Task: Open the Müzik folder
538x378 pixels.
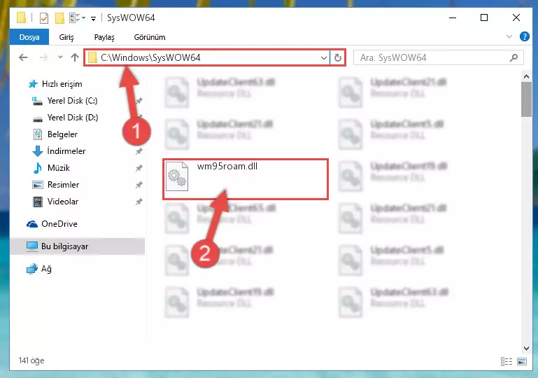Action: click(58, 168)
